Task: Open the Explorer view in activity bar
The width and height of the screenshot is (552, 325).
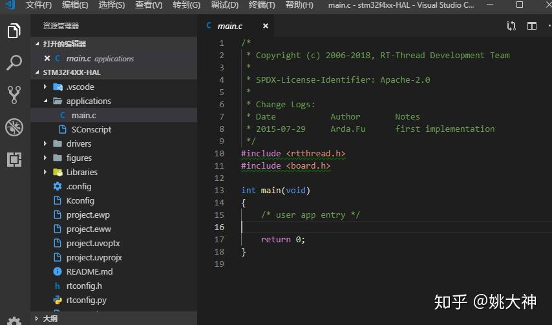Action: [14, 30]
